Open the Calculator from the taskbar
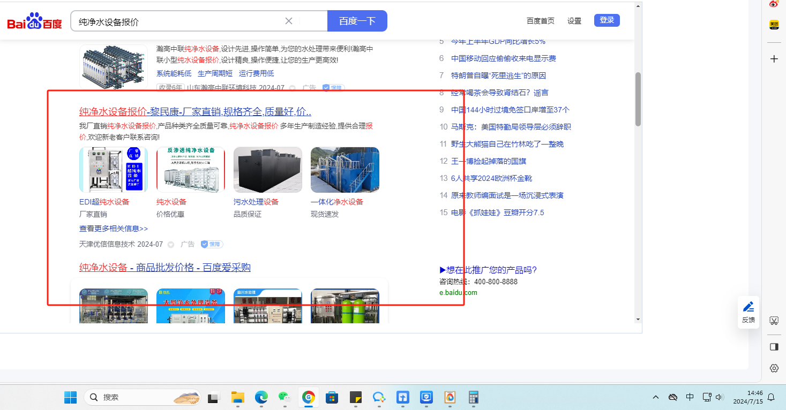 coord(473,397)
